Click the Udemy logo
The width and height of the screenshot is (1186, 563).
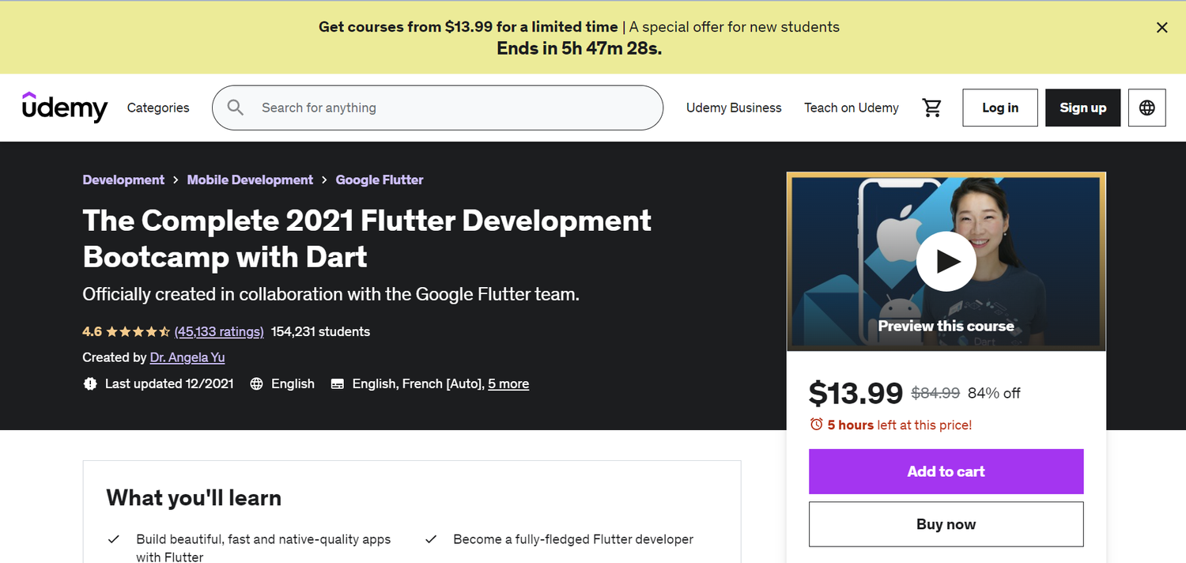(x=65, y=108)
